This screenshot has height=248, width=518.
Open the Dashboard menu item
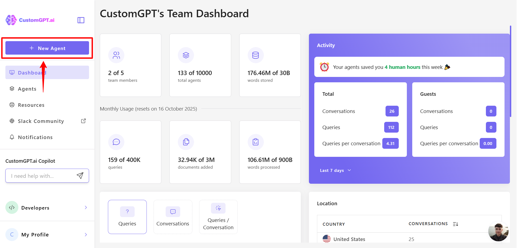point(47,72)
